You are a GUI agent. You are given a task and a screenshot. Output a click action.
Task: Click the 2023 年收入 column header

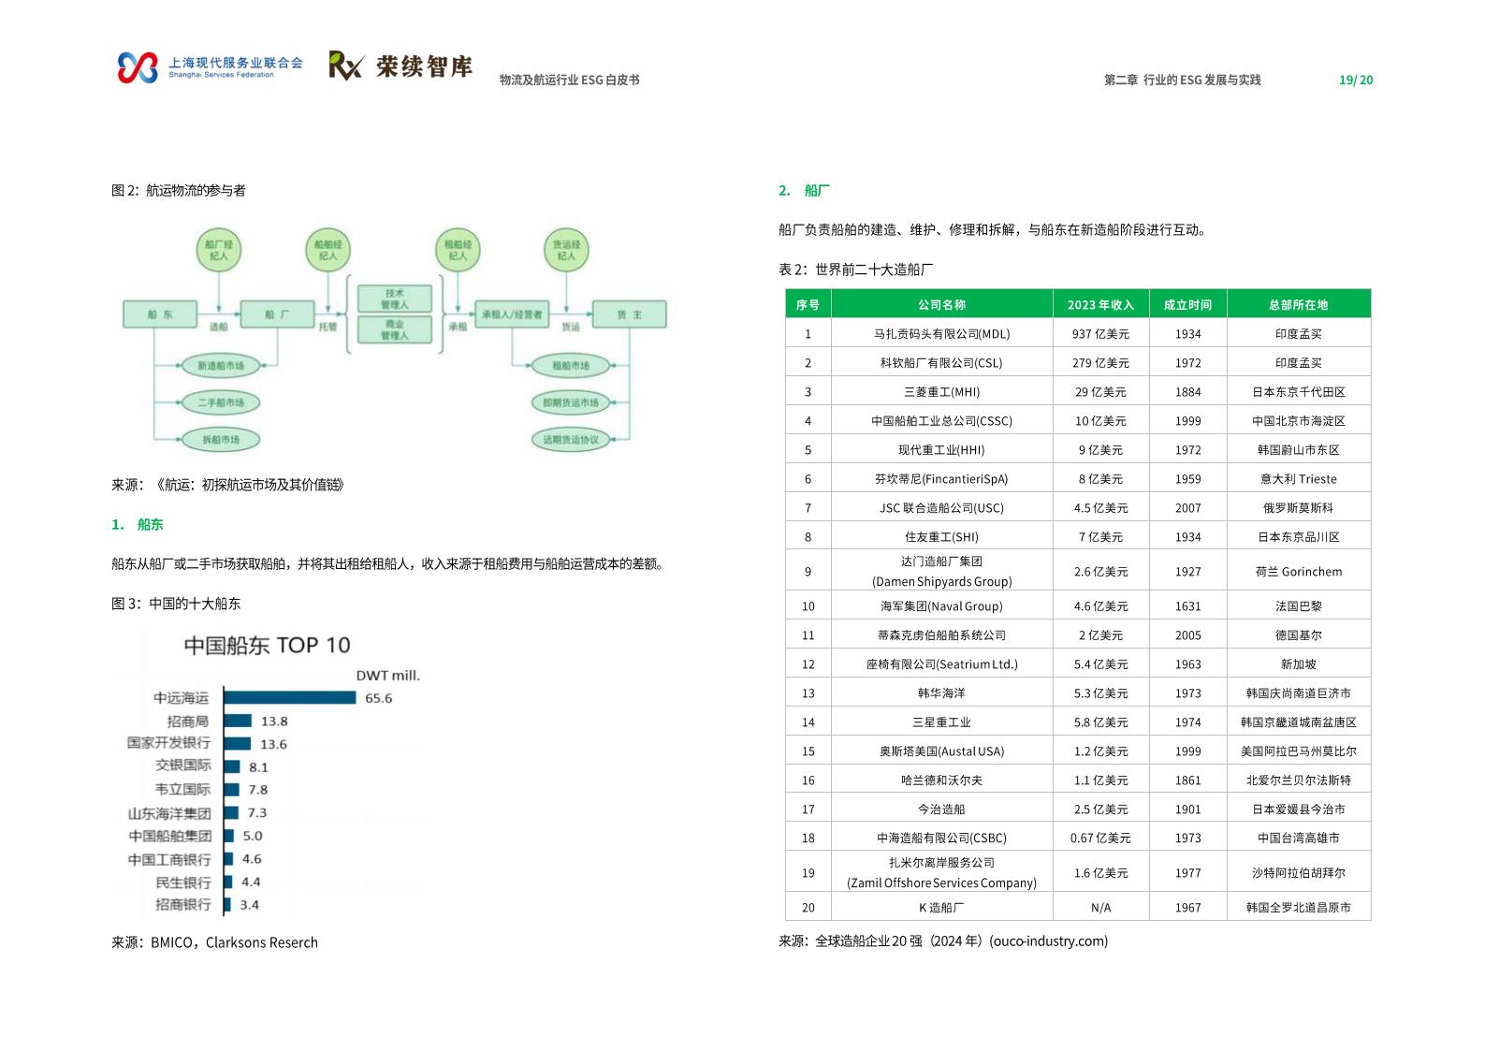pos(1100,305)
